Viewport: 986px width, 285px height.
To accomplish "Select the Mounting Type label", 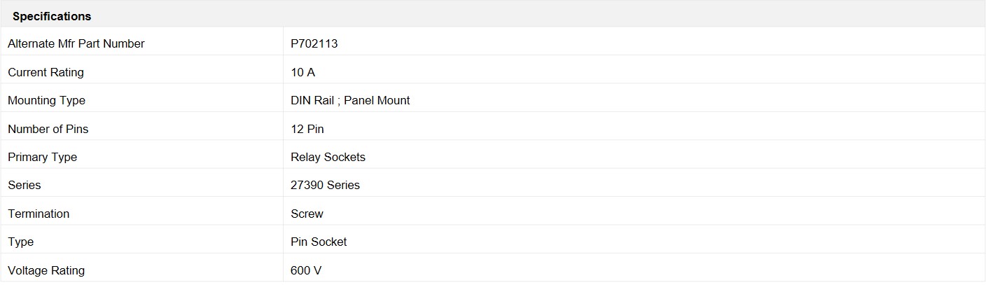I will click(46, 100).
